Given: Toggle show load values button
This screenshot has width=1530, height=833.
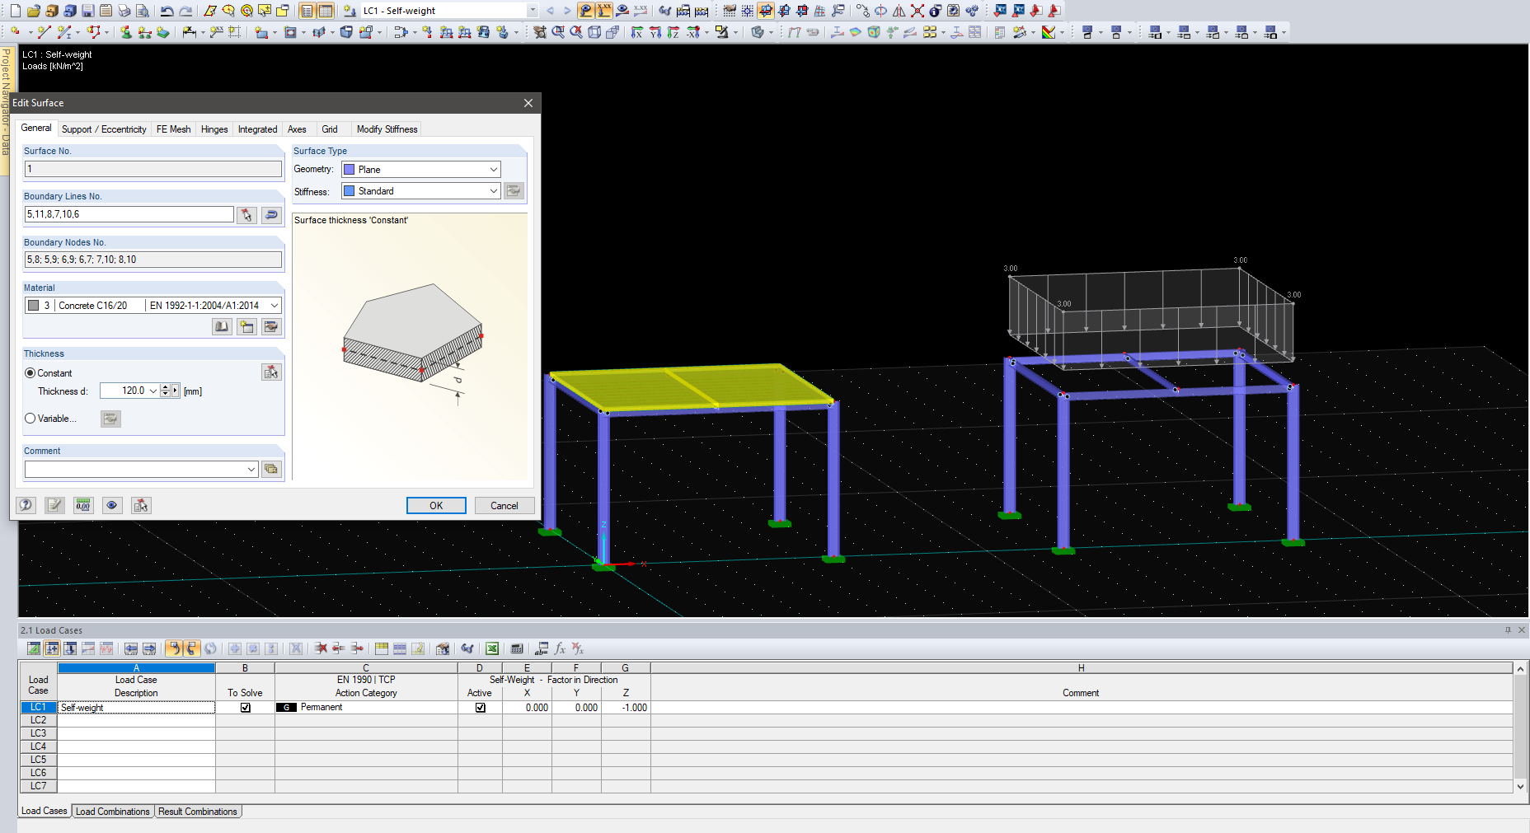Looking at the screenshot, I should [604, 11].
